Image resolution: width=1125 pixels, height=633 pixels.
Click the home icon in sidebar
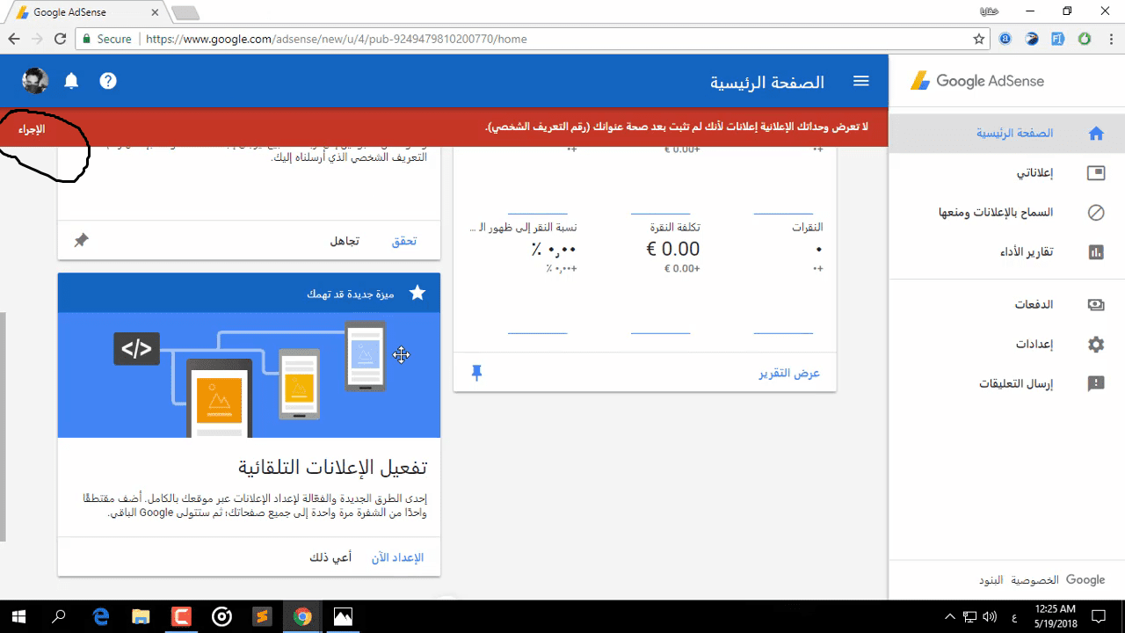(1096, 134)
